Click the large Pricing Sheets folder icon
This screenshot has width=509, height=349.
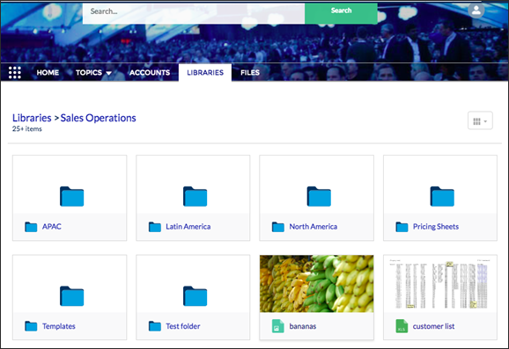click(442, 196)
